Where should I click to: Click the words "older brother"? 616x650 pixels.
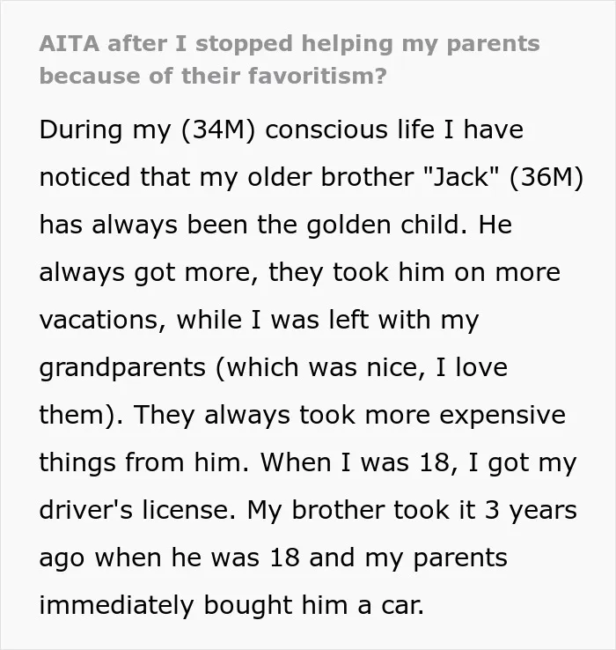coord(331,177)
